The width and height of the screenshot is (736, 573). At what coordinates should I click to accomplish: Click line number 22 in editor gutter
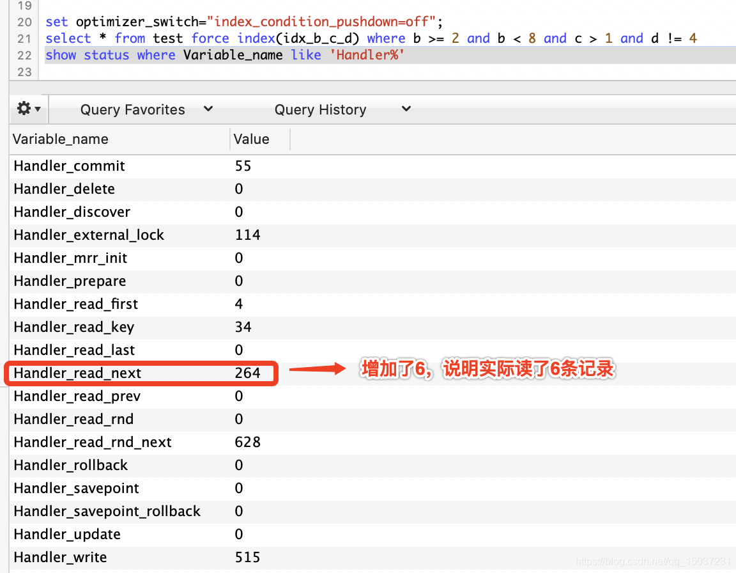24,56
